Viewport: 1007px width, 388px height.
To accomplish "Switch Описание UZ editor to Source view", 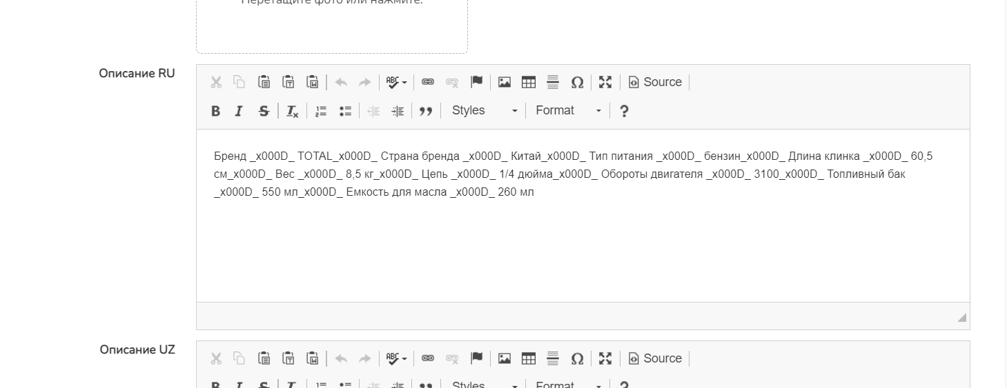I will [655, 359].
